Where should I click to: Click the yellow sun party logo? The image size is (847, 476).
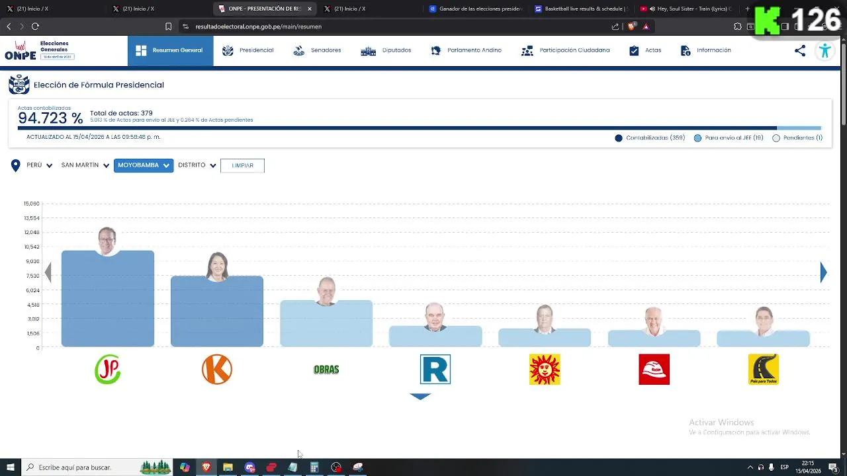click(x=545, y=369)
